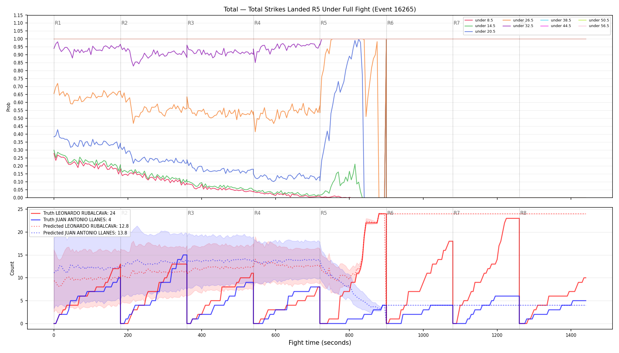Click the 0.00 tick on Prob axis
Viewport: 619px width, 353px height.
tap(18, 198)
